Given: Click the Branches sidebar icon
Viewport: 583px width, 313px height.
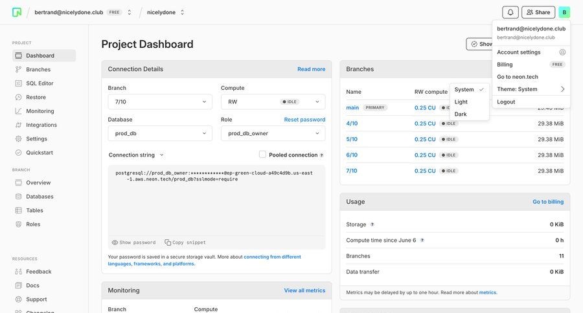Looking at the screenshot, I should point(19,69).
